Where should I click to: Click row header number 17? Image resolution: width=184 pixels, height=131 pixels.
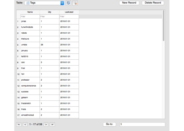18,115
